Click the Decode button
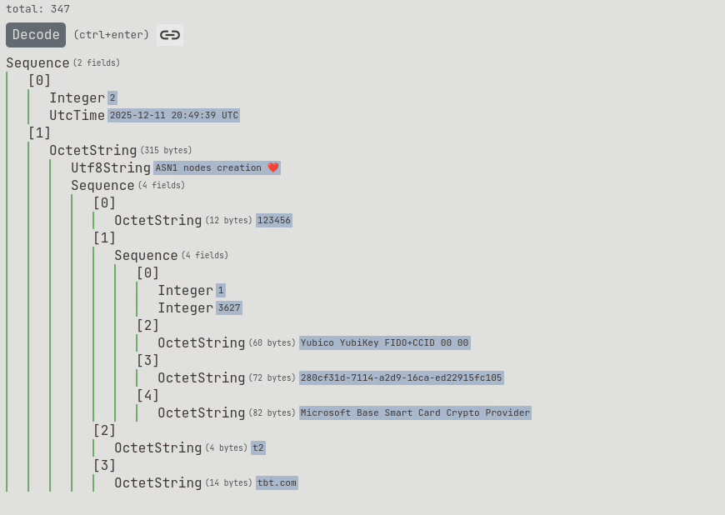Screen dimensions: 725x515 click(36, 35)
